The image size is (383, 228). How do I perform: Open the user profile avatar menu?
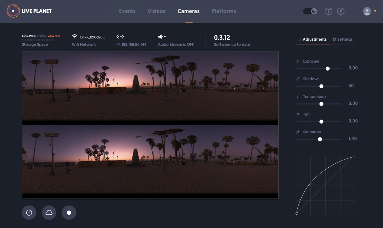pyautogui.click(x=367, y=11)
